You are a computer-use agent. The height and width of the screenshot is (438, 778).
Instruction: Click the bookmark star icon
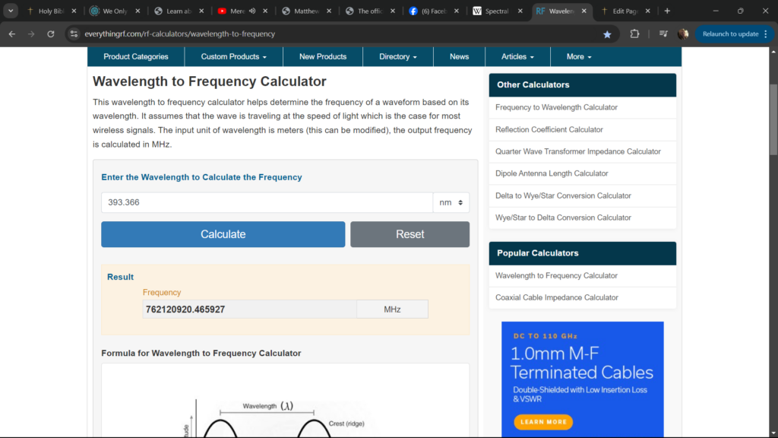tap(607, 34)
